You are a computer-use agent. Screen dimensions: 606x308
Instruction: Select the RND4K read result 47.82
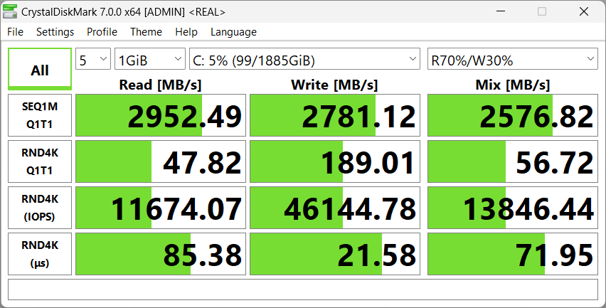point(160,161)
